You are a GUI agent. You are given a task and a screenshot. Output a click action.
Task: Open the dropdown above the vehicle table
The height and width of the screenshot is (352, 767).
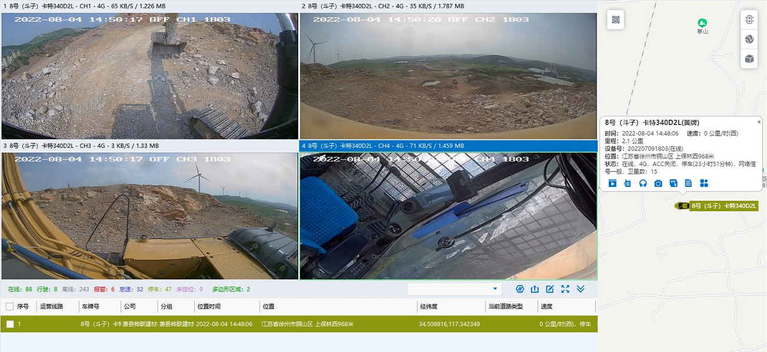pos(454,289)
